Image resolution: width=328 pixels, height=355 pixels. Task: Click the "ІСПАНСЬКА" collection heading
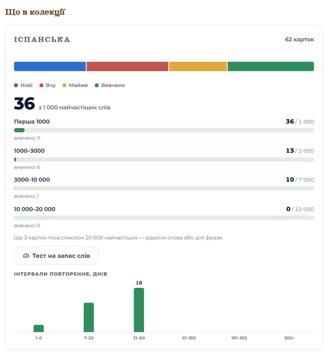42,39
